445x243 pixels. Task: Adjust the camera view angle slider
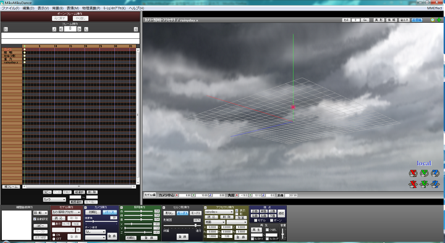[x=101, y=221]
